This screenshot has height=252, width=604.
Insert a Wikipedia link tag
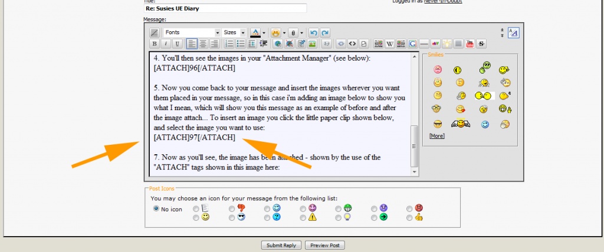pos(389,44)
